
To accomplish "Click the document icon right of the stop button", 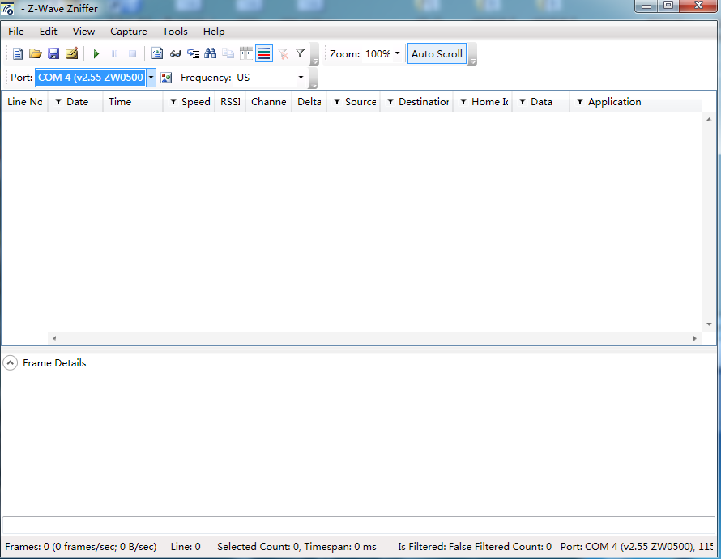I will (157, 53).
